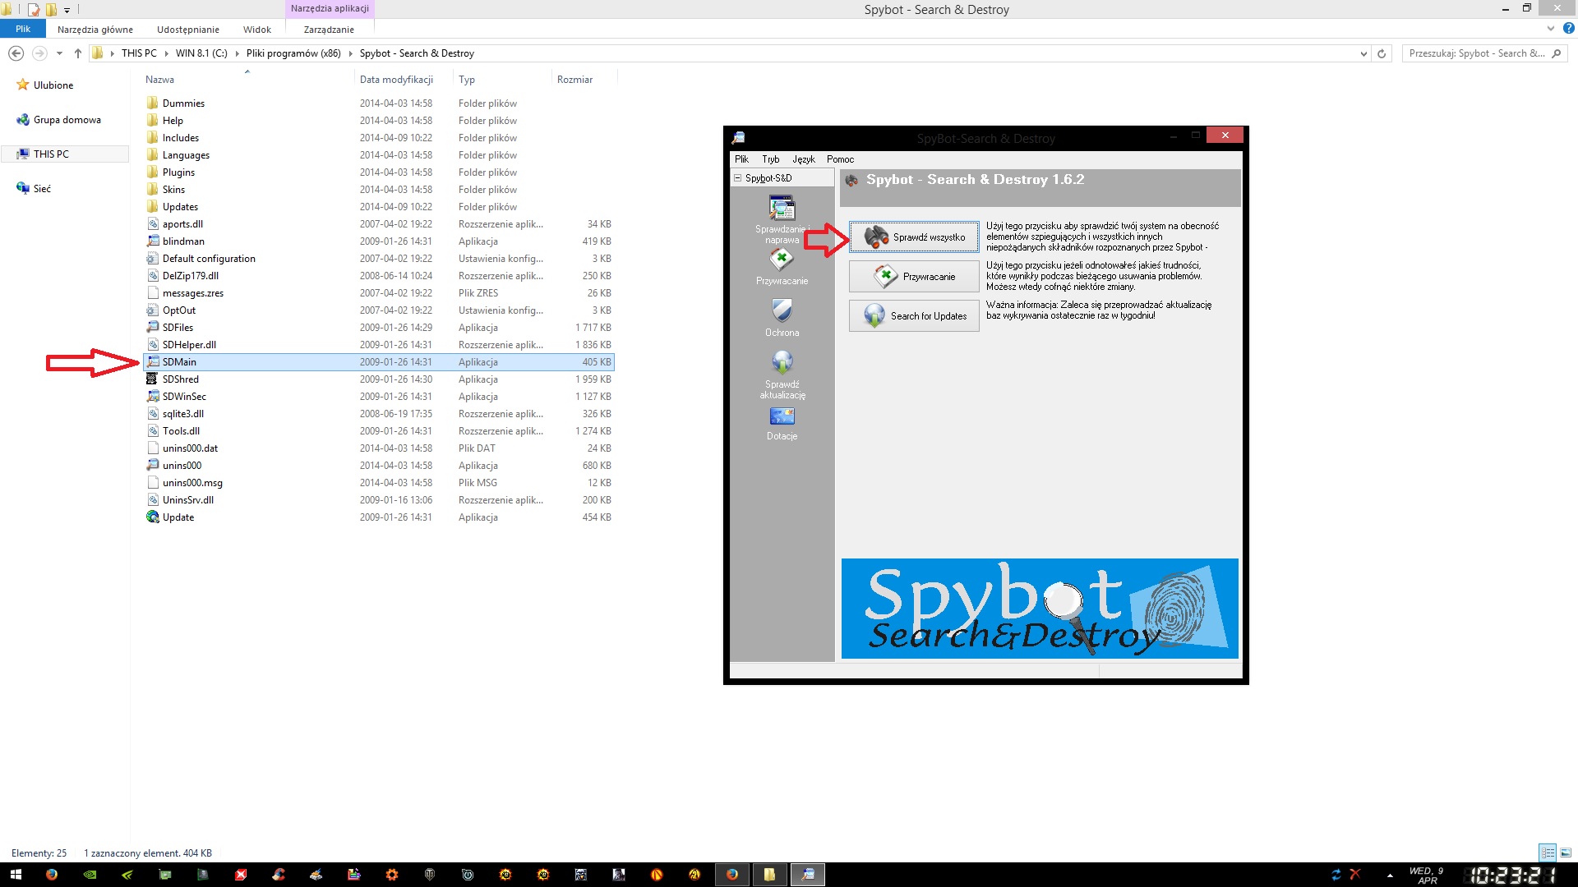
Task: Expand the ribbon with chevron arrow
Action: 1551,29
